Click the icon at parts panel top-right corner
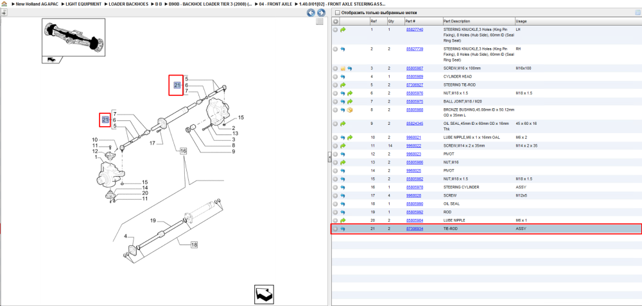This screenshot has height=306, width=642. (x=637, y=13)
